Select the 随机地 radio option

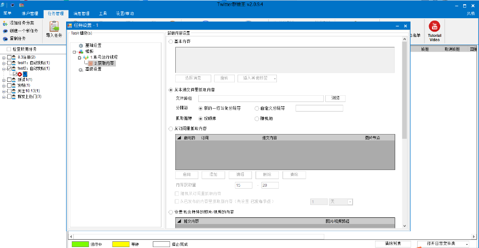point(257,119)
